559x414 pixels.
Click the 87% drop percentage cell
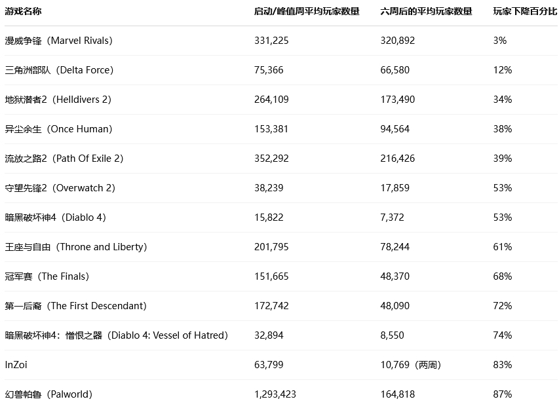pyautogui.click(x=503, y=394)
